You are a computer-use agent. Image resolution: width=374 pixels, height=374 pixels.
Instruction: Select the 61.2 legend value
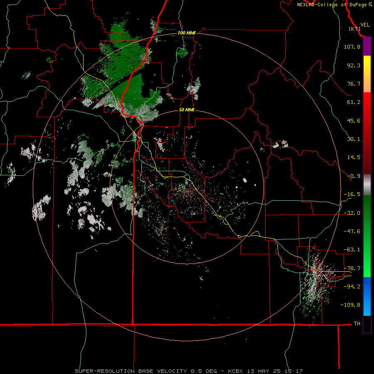[354, 102]
